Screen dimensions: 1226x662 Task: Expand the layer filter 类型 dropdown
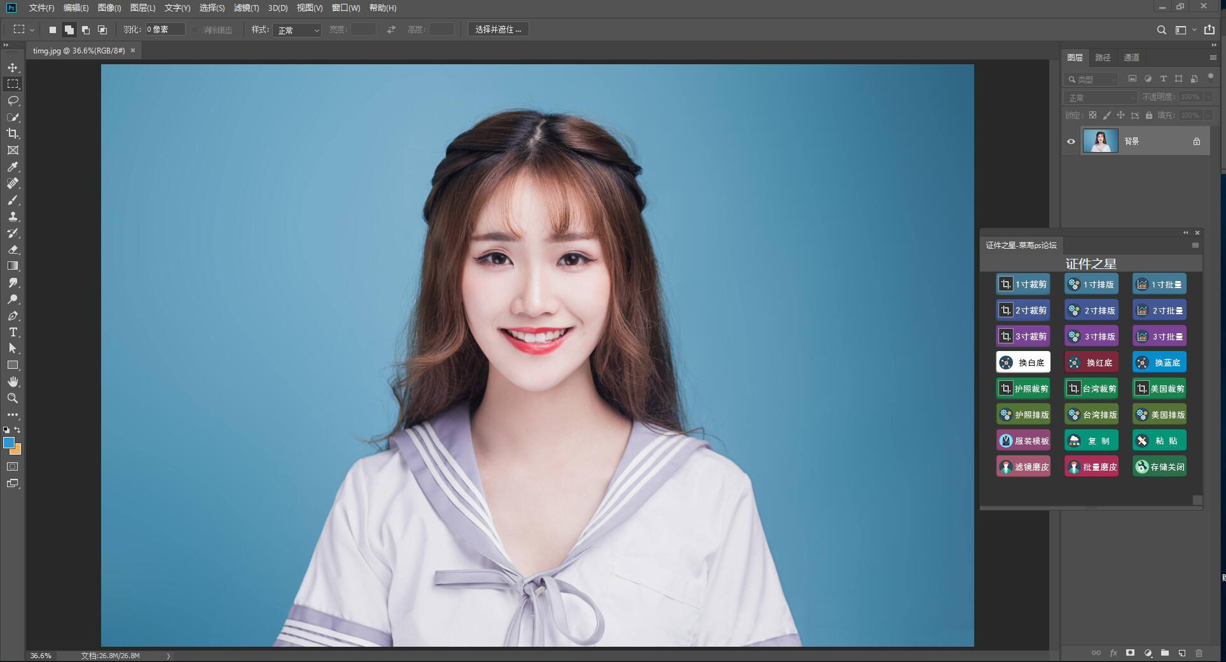1092,79
